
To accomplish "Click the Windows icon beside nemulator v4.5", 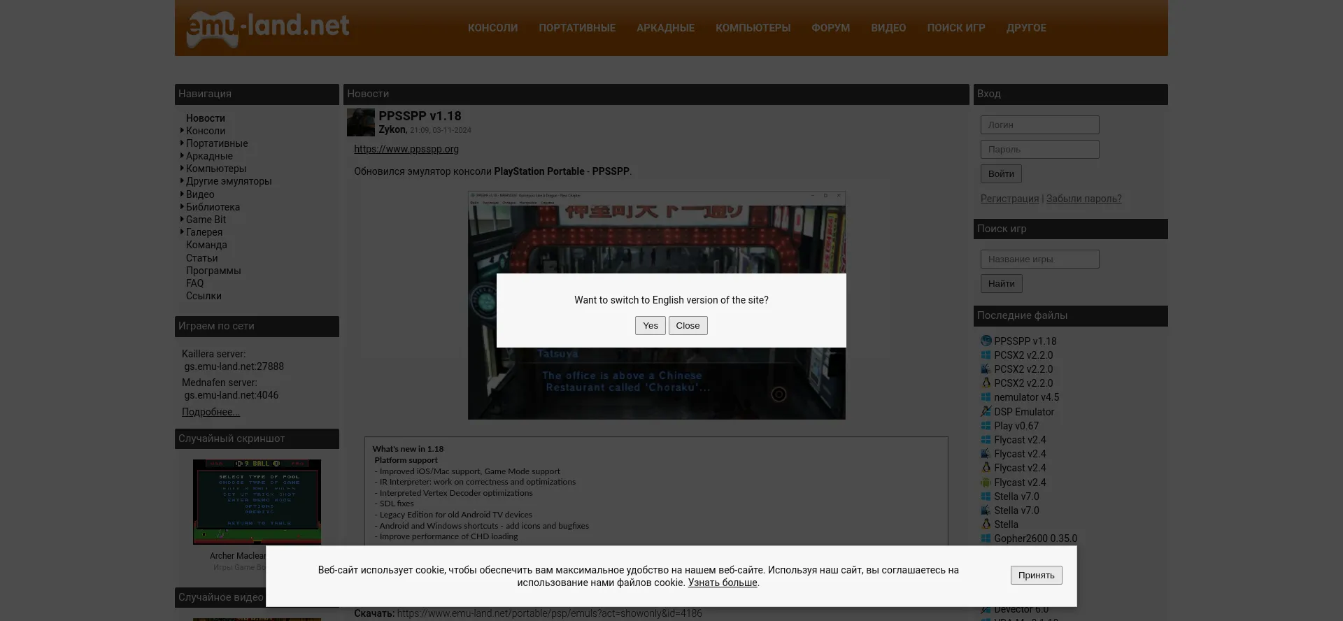I will (x=986, y=397).
